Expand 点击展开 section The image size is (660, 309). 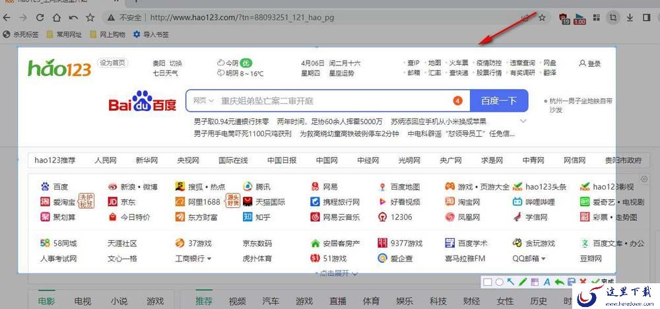(337, 273)
